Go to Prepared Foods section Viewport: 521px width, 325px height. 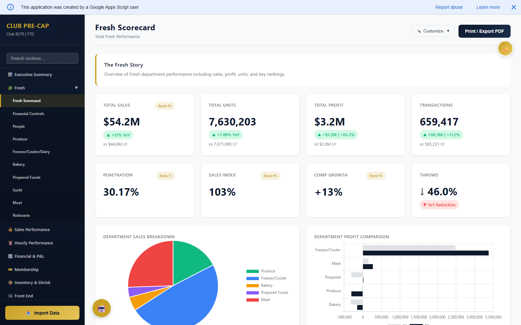tap(26, 177)
